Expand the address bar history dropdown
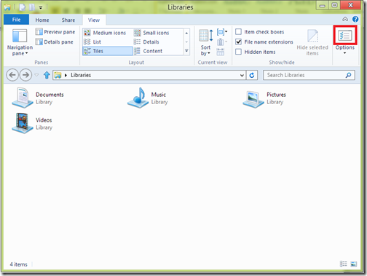367x276 pixels. point(242,75)
